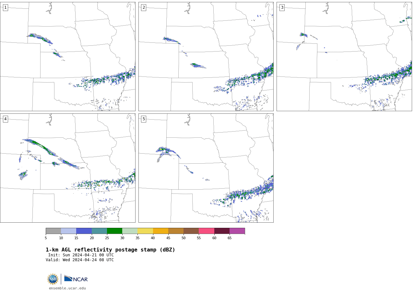Viewport: 415px width, 292px height.
Task: Click the orange 40-45 dBZ swatch
Action: (x=160, y=231)
